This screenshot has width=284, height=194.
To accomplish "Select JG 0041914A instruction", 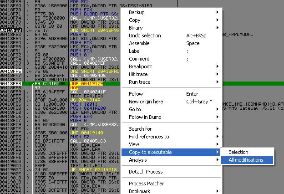I will 85,100.
